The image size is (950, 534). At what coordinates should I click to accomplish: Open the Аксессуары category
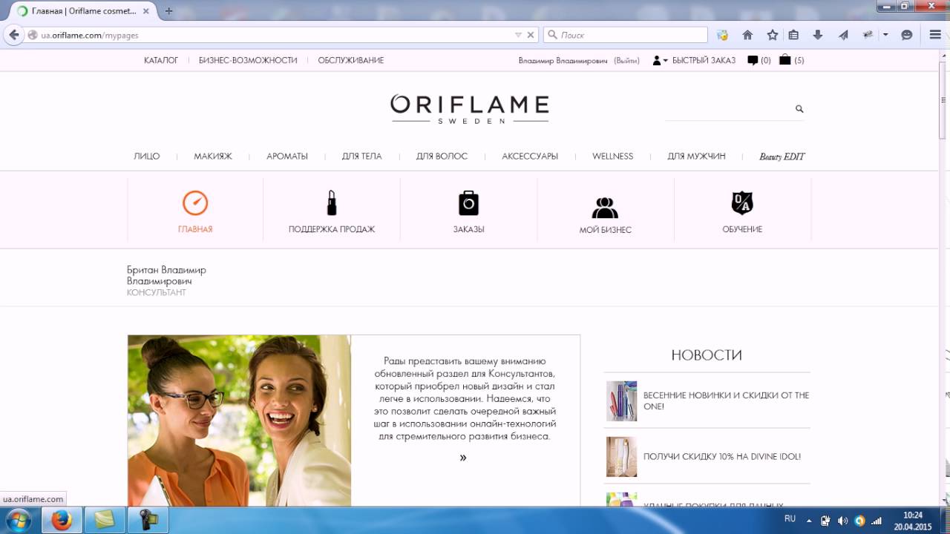(530, 156)
